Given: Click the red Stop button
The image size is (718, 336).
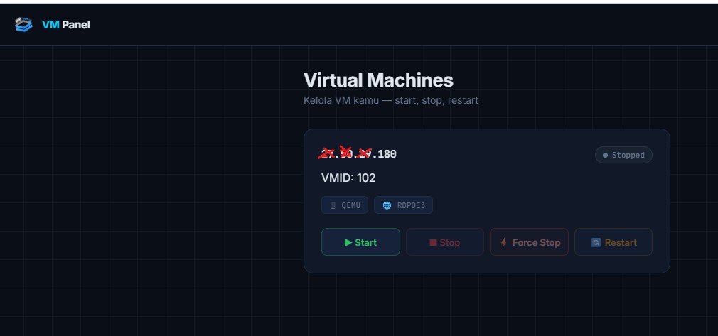Looking at the screenshot, I should click(x=444, y=242).
